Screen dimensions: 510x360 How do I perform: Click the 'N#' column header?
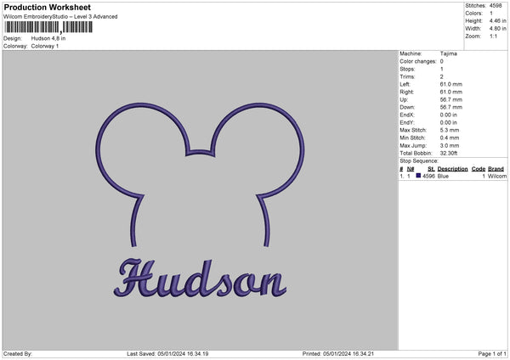[411, 169]
